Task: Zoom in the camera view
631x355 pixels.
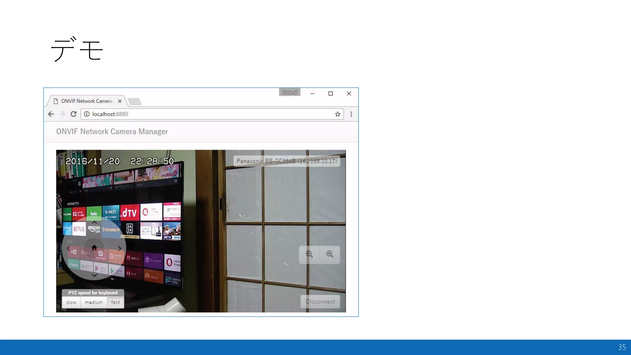Action: 330,254
